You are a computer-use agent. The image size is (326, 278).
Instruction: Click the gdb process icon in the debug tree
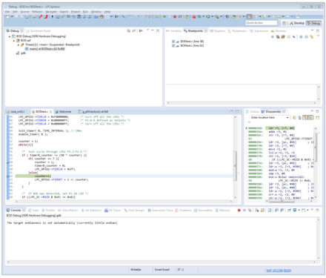(x=18, y=53)
